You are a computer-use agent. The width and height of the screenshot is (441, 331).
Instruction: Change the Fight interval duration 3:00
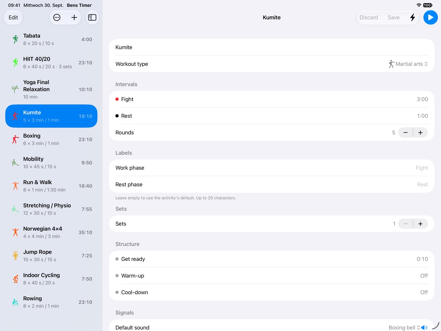[422, 99]
